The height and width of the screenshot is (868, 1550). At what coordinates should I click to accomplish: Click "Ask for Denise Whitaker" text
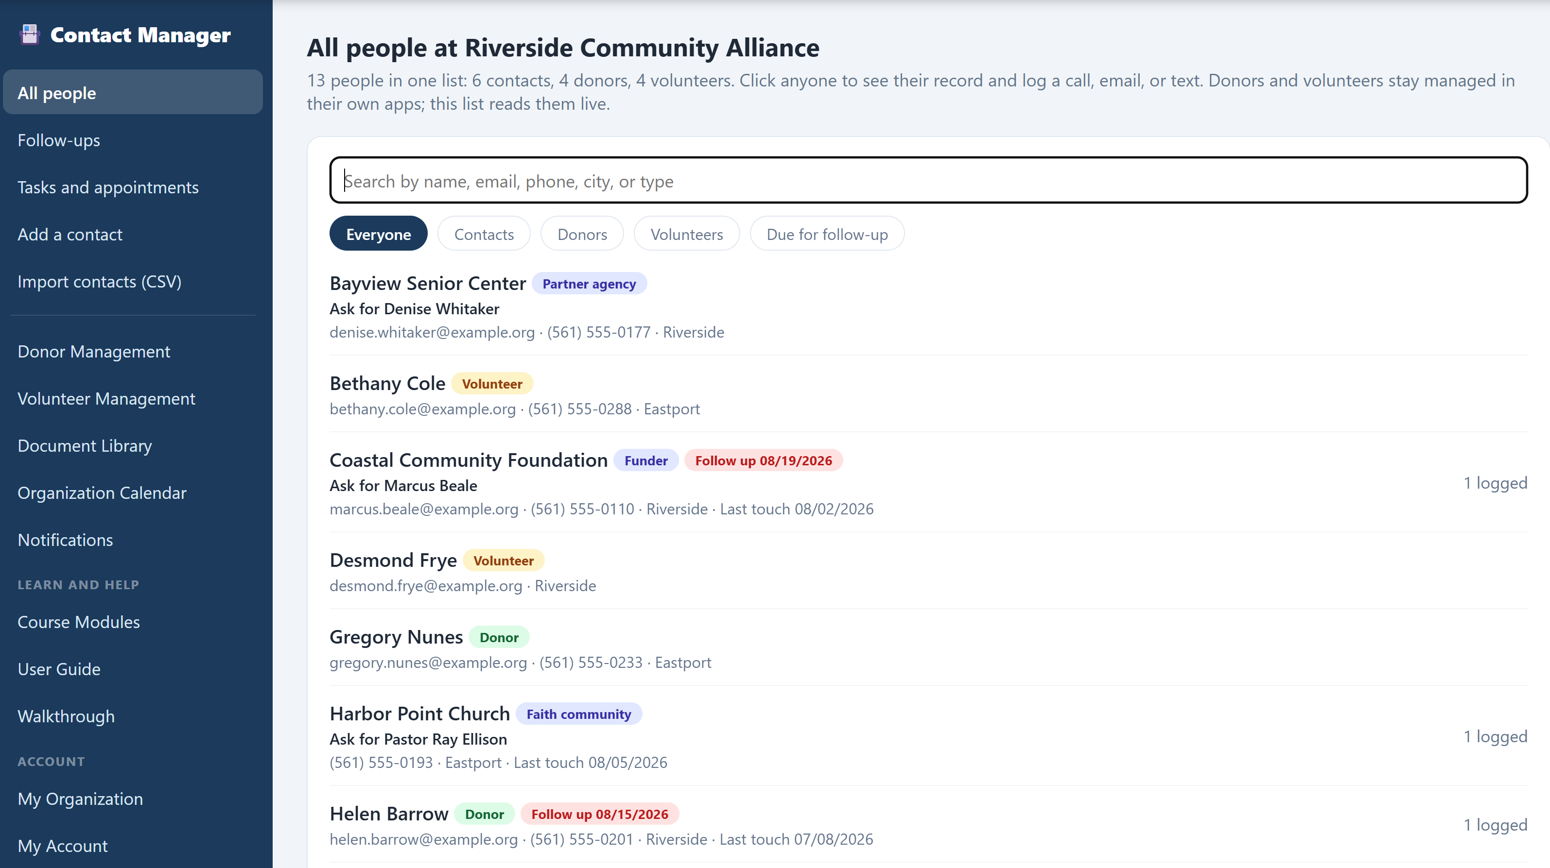point(415,308)
